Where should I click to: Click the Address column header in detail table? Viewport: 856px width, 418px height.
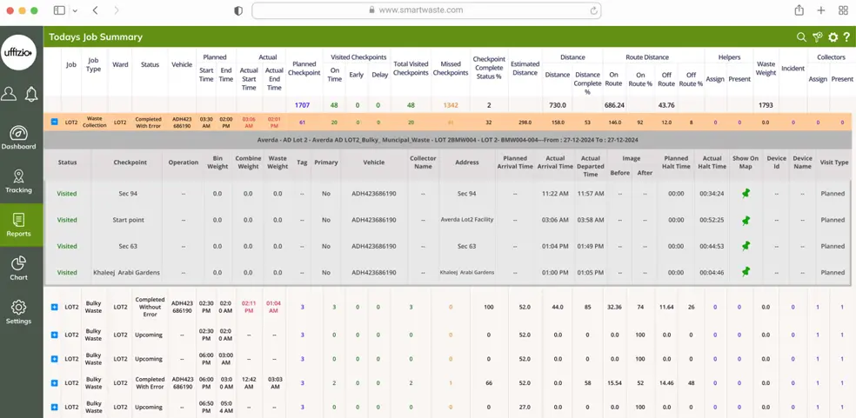(x=467, y=162)
